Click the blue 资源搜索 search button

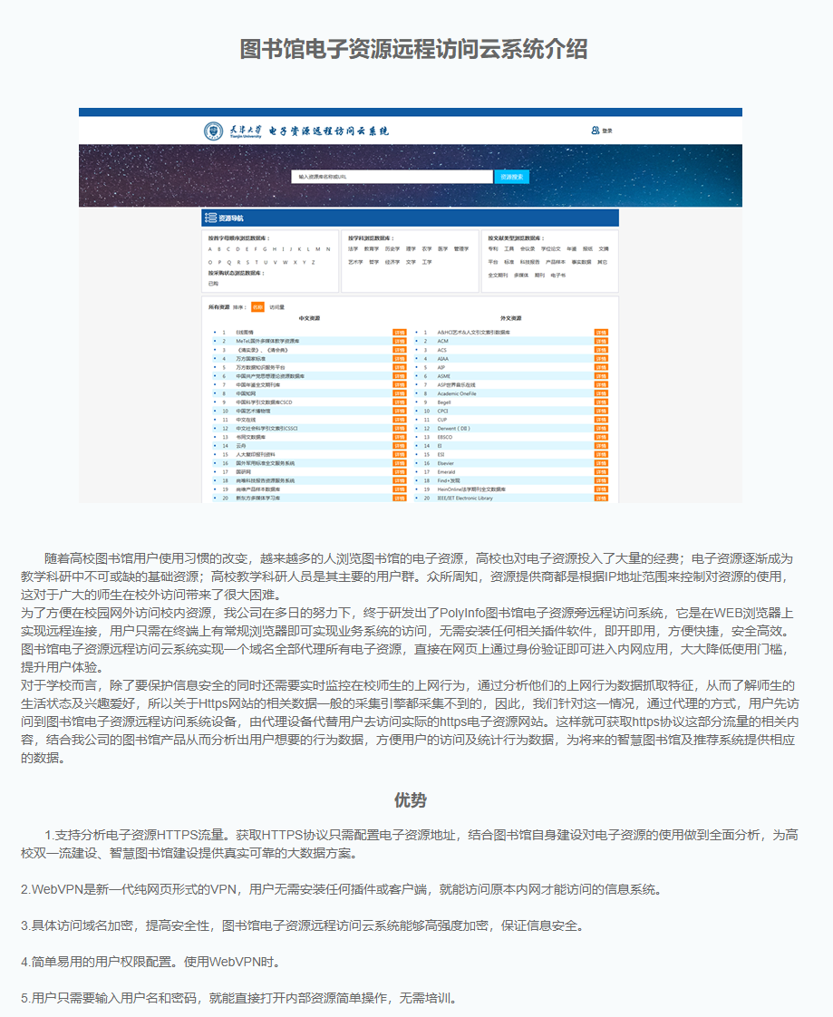[x=512, y=177]
